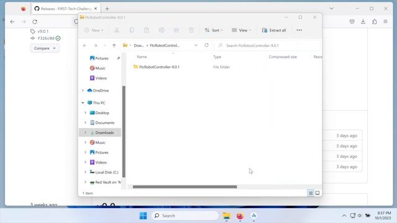This screenshot has height=223, width=397.
Task: Expand the Desktop tree node
Action: coord(86,113)
